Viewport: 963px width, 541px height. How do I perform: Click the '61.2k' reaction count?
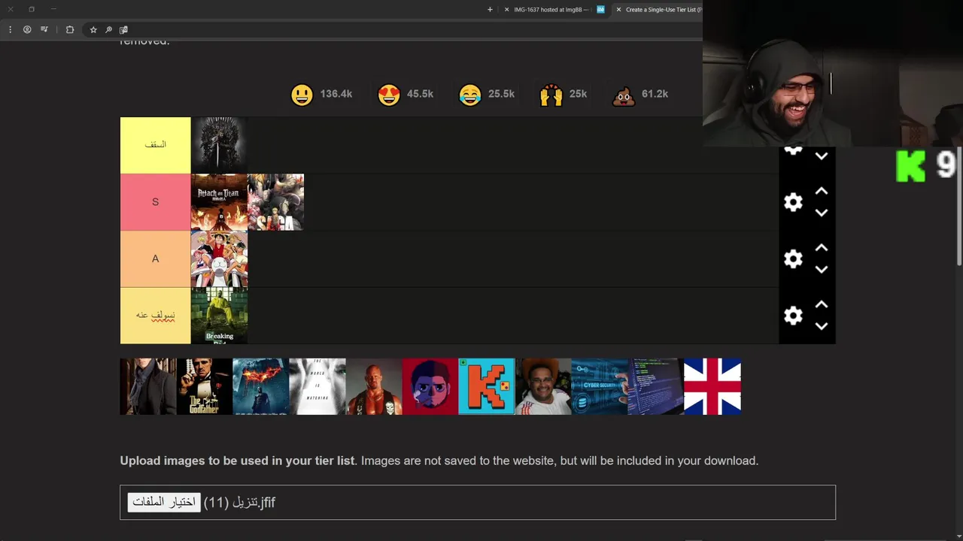655,94
